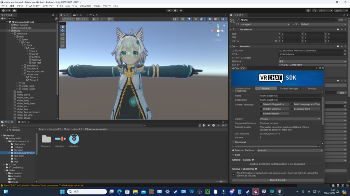Toggle 2D scene view mode

(x=183, y=19)
